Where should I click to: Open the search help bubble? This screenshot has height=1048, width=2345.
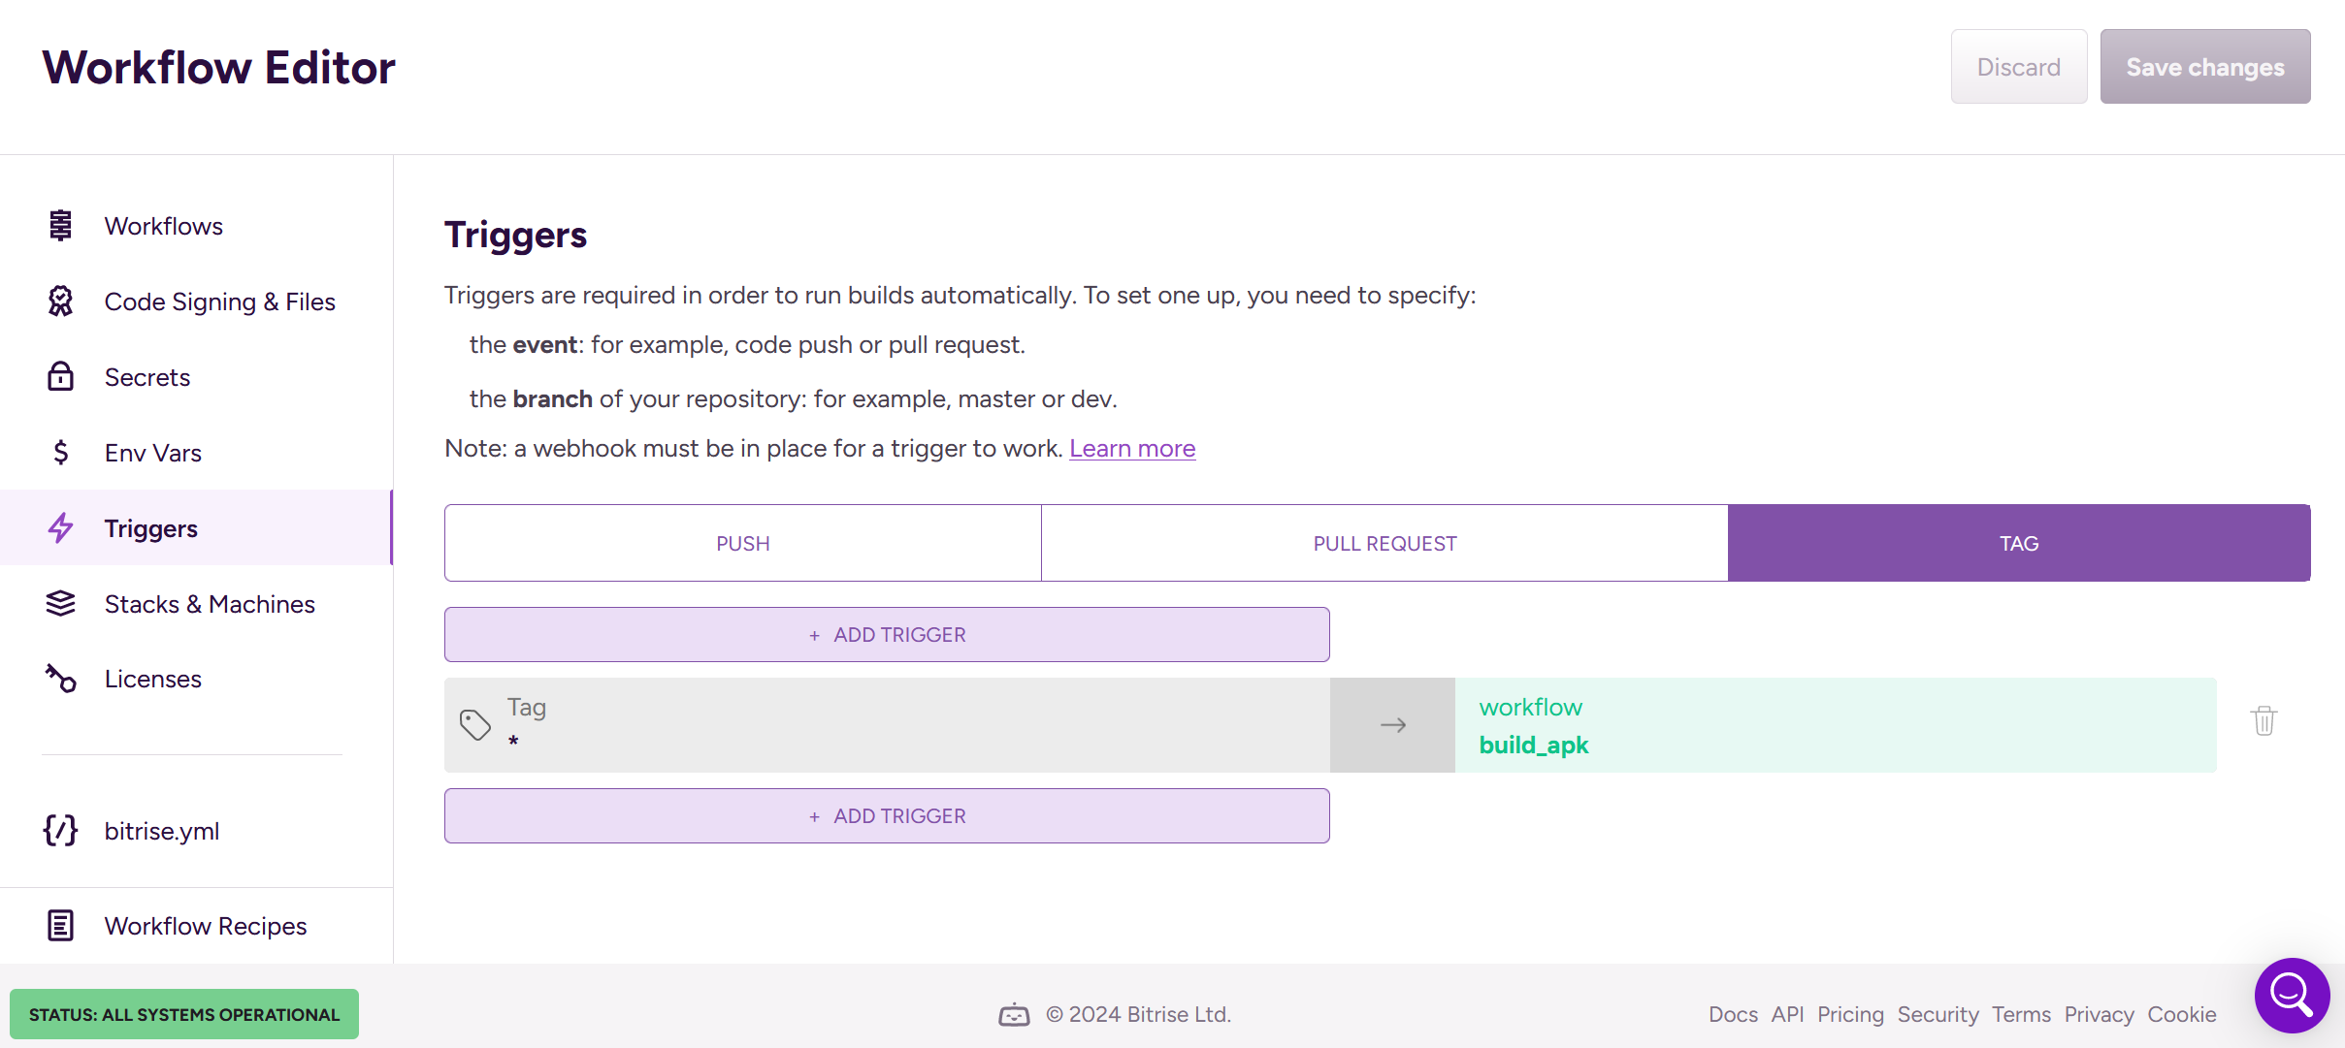click(x=2292, y=996)
